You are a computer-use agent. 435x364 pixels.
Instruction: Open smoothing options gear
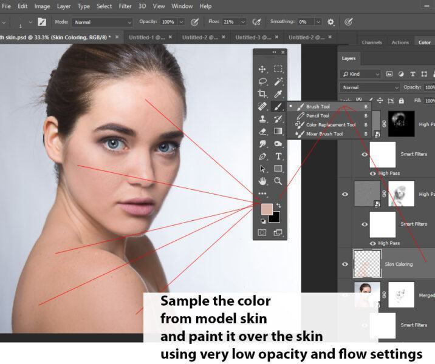(x=331, y=22)
